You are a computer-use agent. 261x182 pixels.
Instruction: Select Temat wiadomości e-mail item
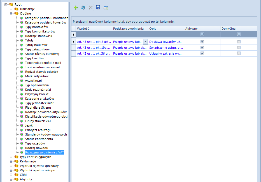coord(43,63)
